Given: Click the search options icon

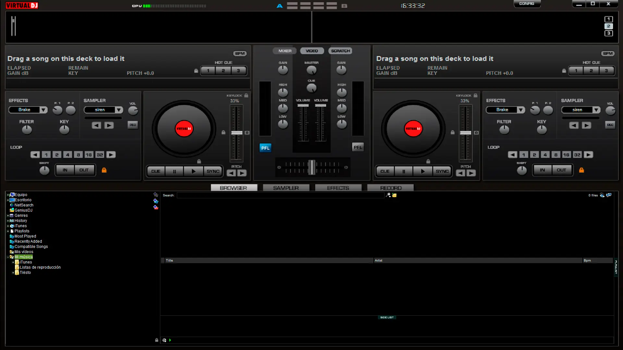Looking at the screenshot, I should pos(388,195).
